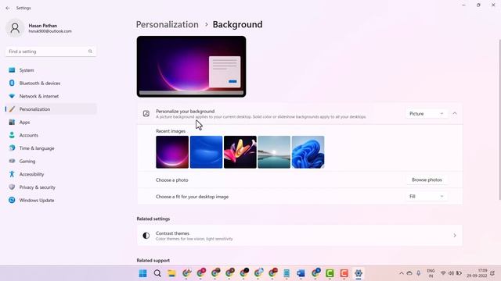Select the purple glow recent image

(x=172, y=152)
